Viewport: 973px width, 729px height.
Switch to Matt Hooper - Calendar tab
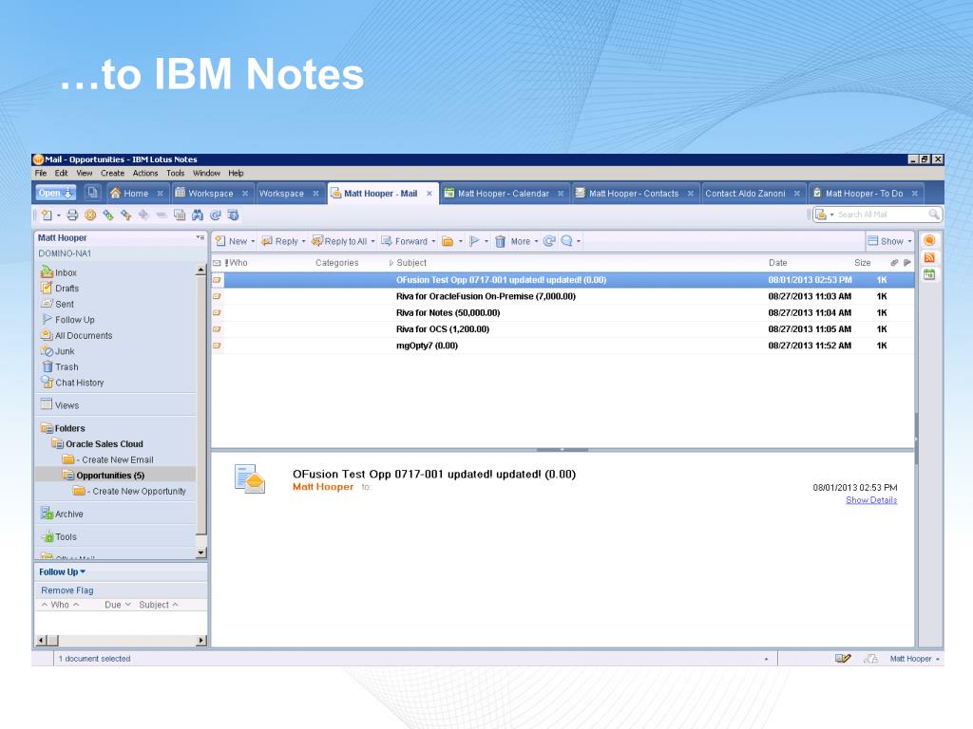coord(504,194)
